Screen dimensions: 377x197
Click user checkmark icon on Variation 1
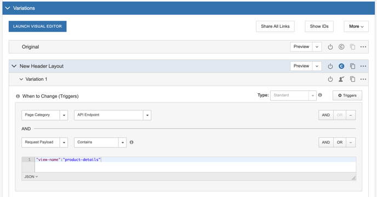pos(341,79)
